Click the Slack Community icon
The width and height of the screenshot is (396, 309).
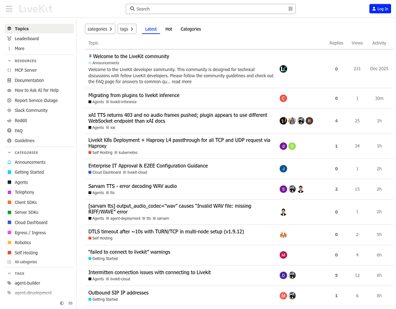(9, 110)
